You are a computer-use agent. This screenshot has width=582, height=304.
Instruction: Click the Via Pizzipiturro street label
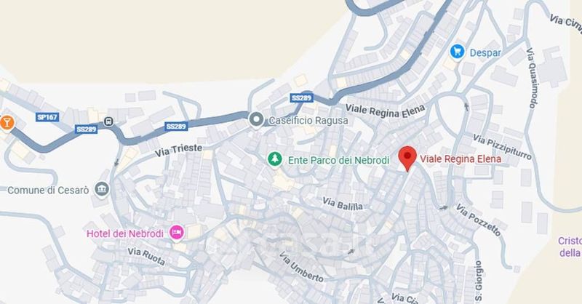502,148
